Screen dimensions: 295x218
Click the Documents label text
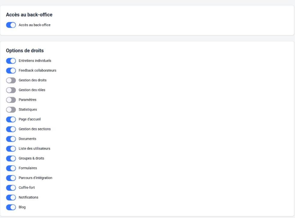(28, 139)
